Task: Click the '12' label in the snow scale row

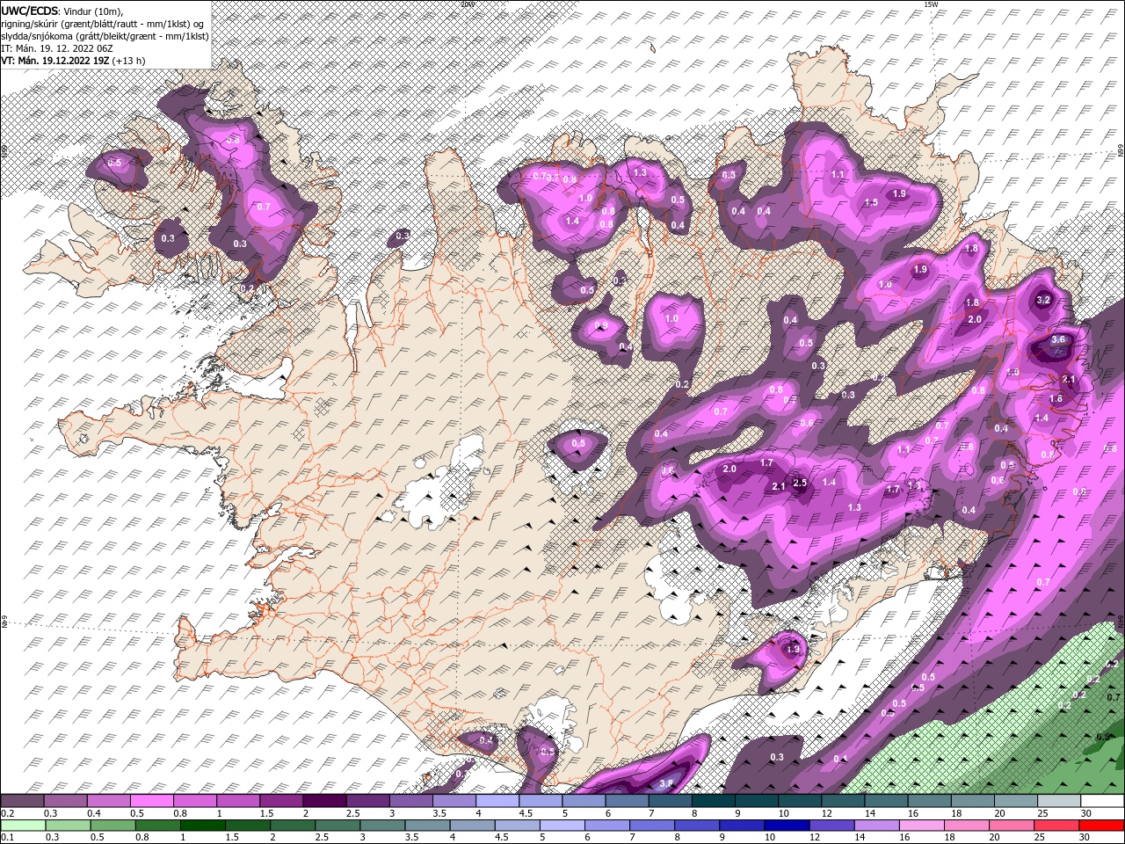Action: pos(827,813)
